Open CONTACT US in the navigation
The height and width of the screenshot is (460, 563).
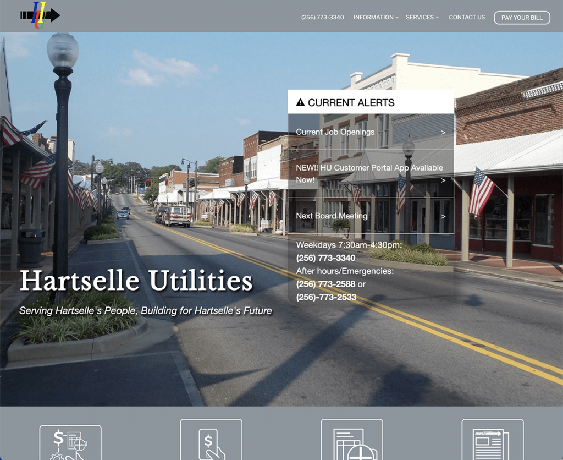pos(467,17)
